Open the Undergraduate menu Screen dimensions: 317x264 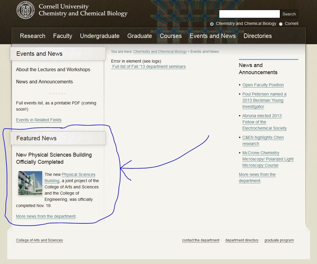(x=100, y=36)
